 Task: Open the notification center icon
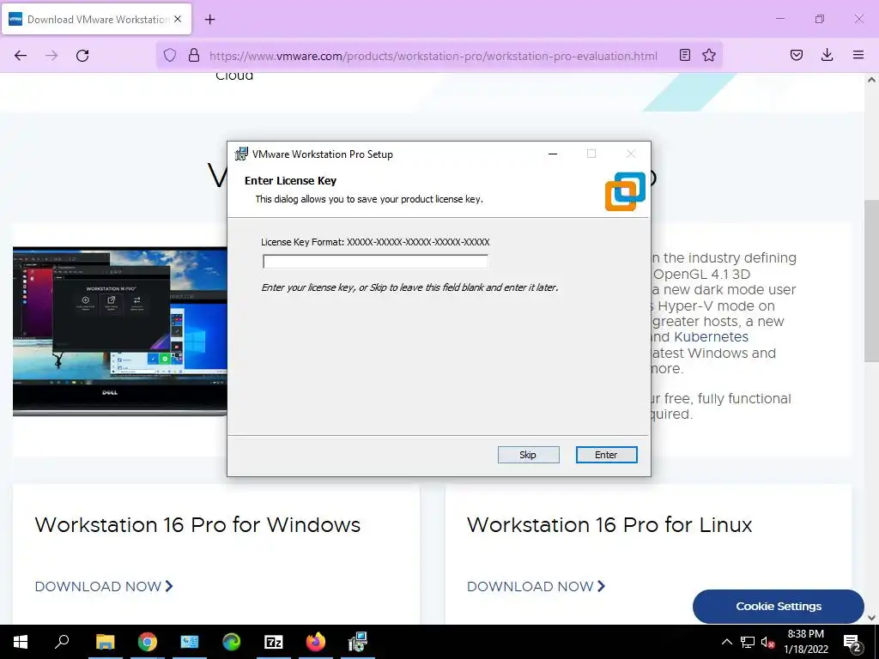[852, 642]
